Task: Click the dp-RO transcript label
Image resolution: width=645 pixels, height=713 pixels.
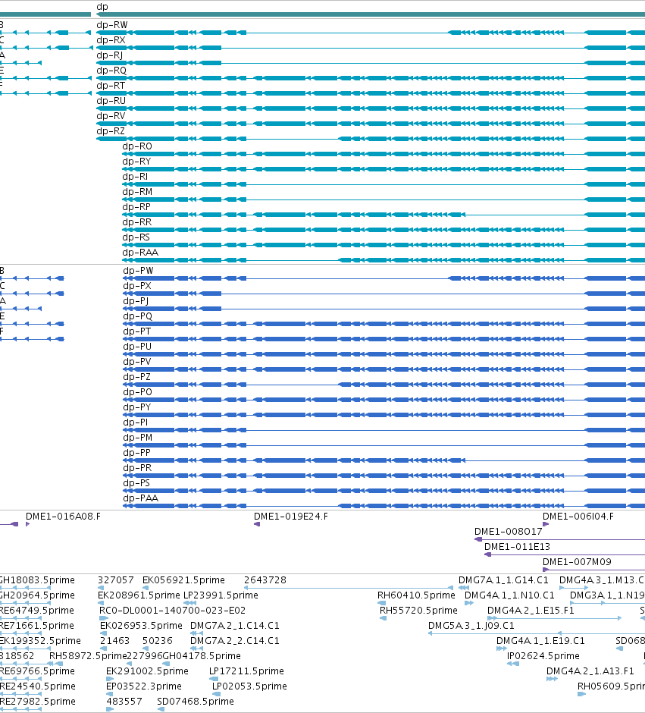Action: coord(137,146)
